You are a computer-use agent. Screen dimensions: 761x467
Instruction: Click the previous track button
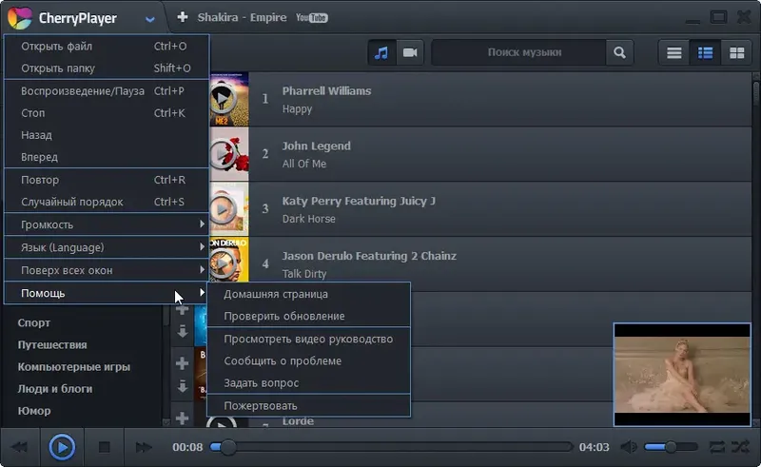click(x=20, y=447)
